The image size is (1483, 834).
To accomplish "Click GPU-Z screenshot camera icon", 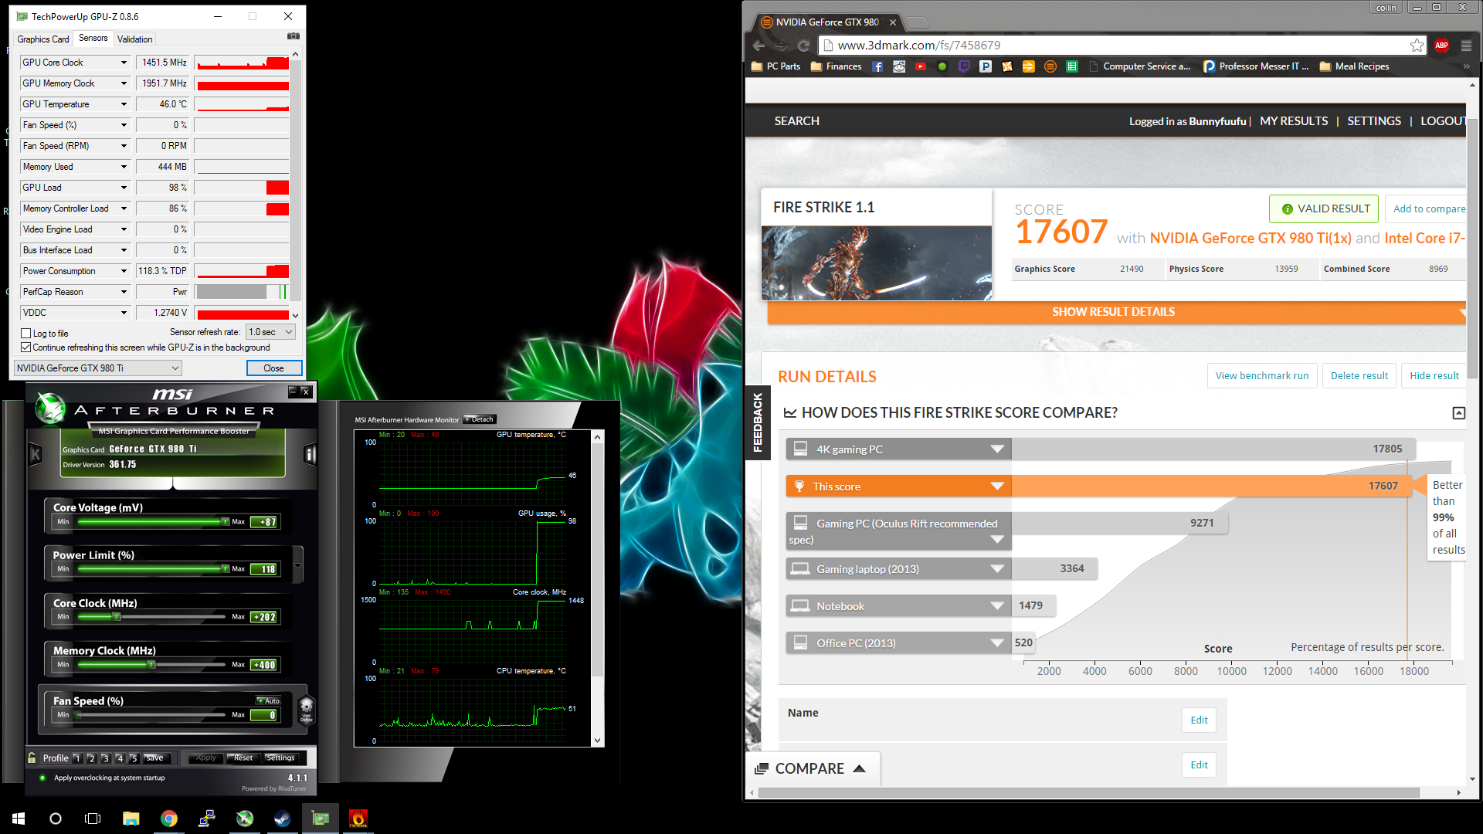I will click(294, 36).
